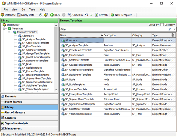The image size is (177, 137).
Task: Open the filter options dropdown arrow
Action: [x=175, y=29]
